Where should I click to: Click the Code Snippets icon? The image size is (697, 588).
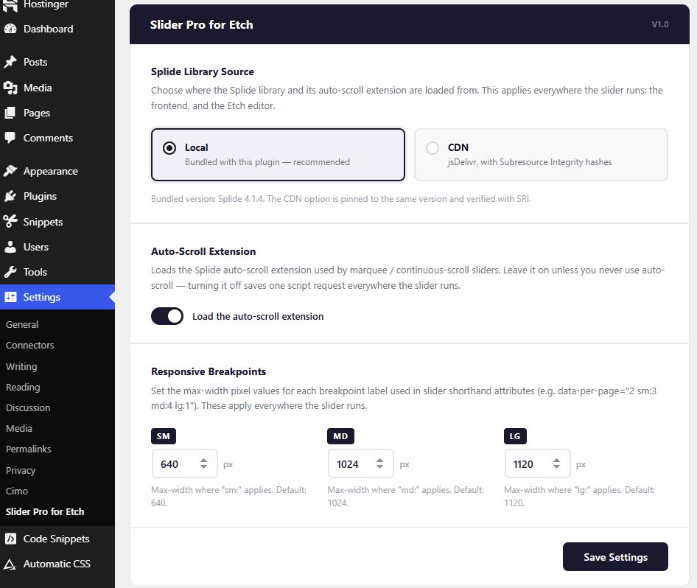click(10, 539)
